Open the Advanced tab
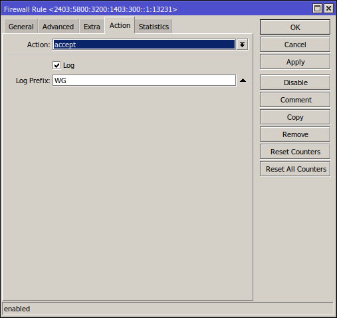Screen dimensions: 337x318 click(58, 27)
